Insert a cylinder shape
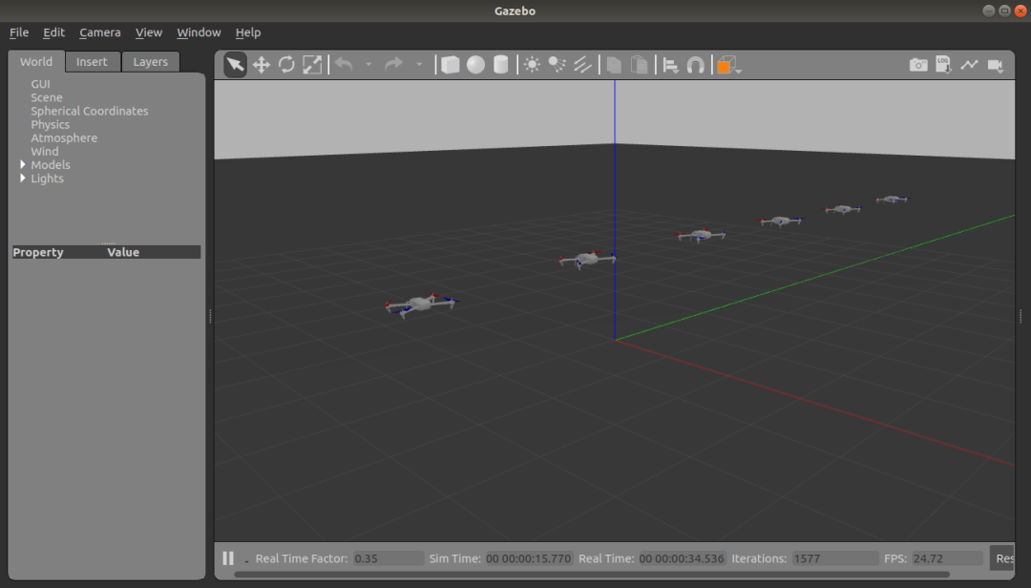Image resolution: width=1031 pixels, height=588 pixels. pos(501,65)
